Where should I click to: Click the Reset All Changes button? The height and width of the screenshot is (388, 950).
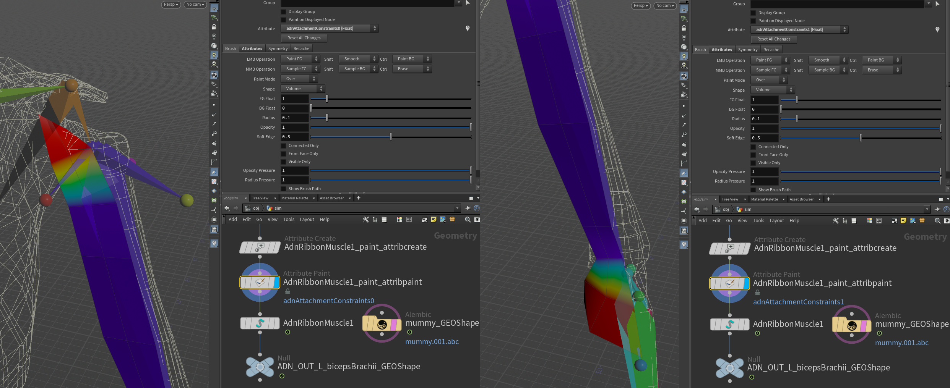point(304,38)
